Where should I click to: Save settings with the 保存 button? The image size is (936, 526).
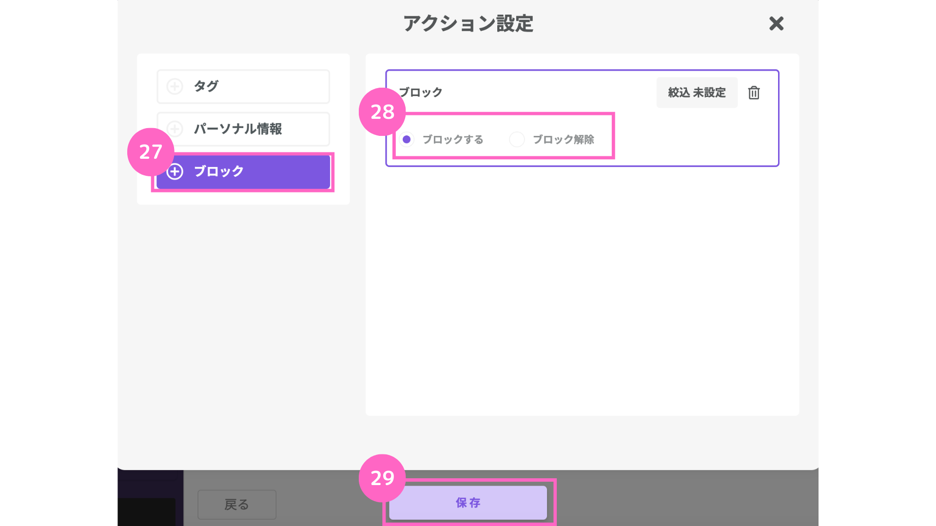coord(468,503)
